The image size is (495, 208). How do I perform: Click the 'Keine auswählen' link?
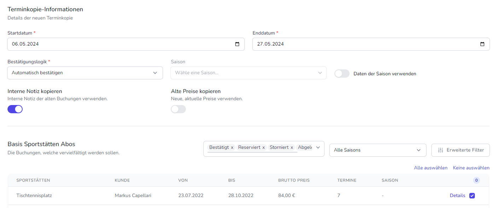click(471, 168)
